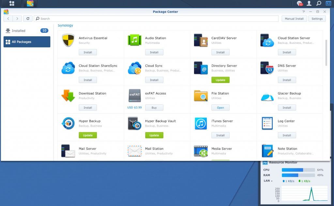Viewport: 334px width, 206px height.
Task: Install Cloud Station ShareSync
Action: coord(88,80)
